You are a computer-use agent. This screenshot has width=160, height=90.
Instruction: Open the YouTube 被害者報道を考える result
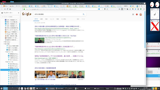pyautogui.click(x=55, y=36)
